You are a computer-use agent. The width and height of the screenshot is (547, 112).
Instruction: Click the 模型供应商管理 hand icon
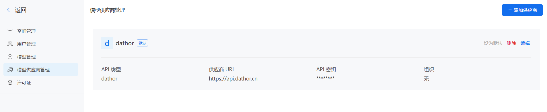coord(10,70)
